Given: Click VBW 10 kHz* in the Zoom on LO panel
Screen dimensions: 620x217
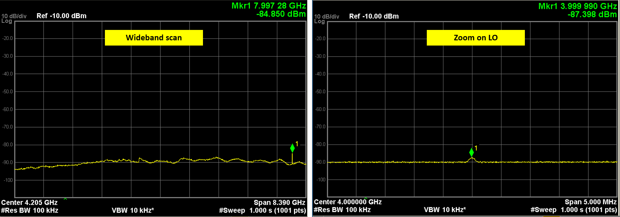Looking at the screenshot, I should 445,210.
